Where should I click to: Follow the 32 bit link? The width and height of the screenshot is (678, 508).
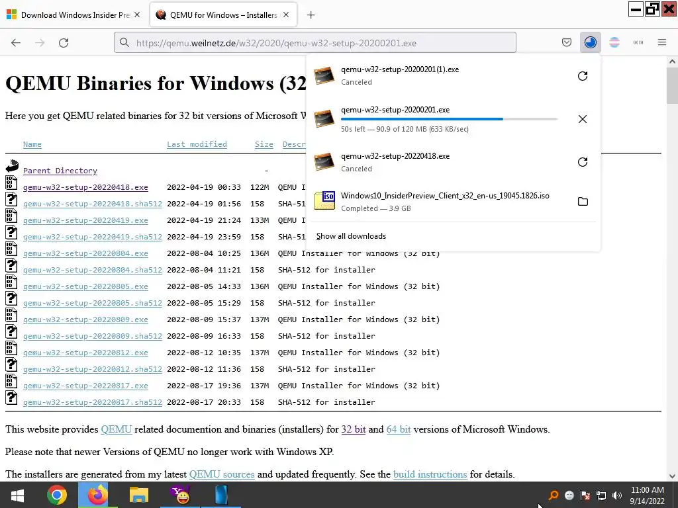(354, 429)
